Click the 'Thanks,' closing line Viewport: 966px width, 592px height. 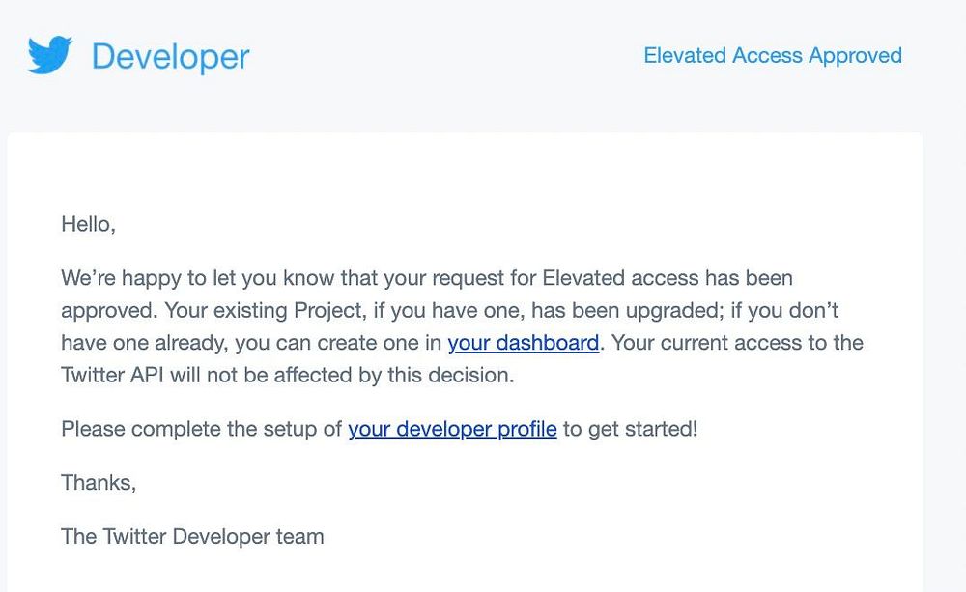pos(99,482)
